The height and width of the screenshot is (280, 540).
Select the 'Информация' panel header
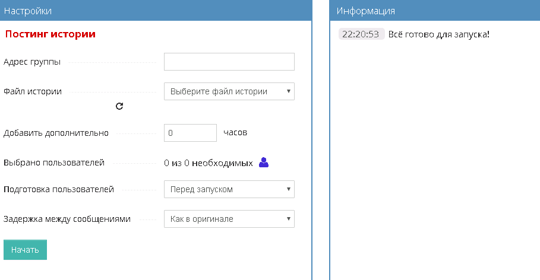click(x=435, y=10)
